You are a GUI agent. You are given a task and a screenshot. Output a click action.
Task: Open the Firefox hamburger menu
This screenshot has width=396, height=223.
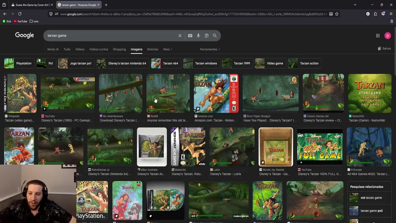(x=391, y=14)
